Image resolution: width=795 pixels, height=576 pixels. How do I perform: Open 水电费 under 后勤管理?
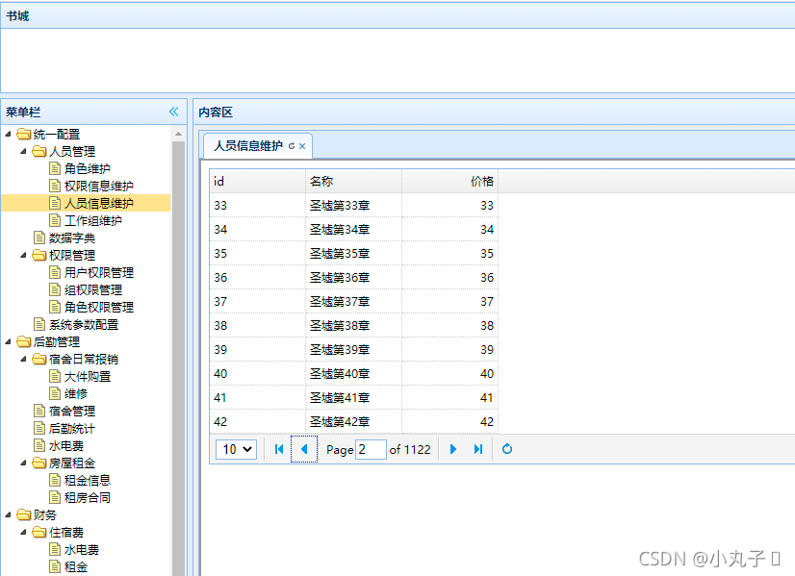pyautogui.click(x=66, y=446)
